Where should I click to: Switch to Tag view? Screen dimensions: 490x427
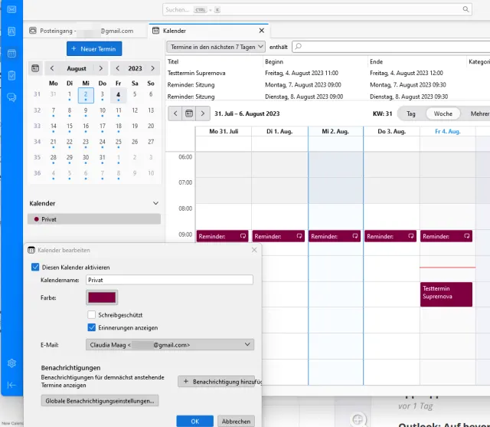411,113
